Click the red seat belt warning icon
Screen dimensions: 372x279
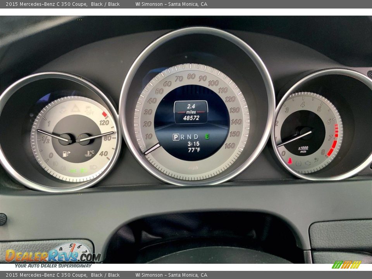coord(290,161)
